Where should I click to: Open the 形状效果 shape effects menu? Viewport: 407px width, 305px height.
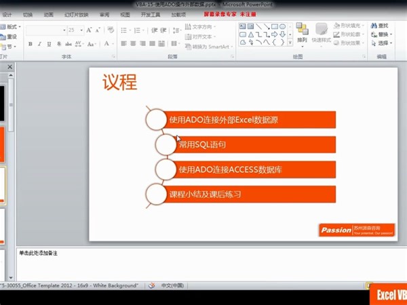tap(349, 43)
